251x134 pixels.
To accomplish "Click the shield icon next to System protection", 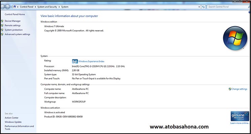I will 2,30.
